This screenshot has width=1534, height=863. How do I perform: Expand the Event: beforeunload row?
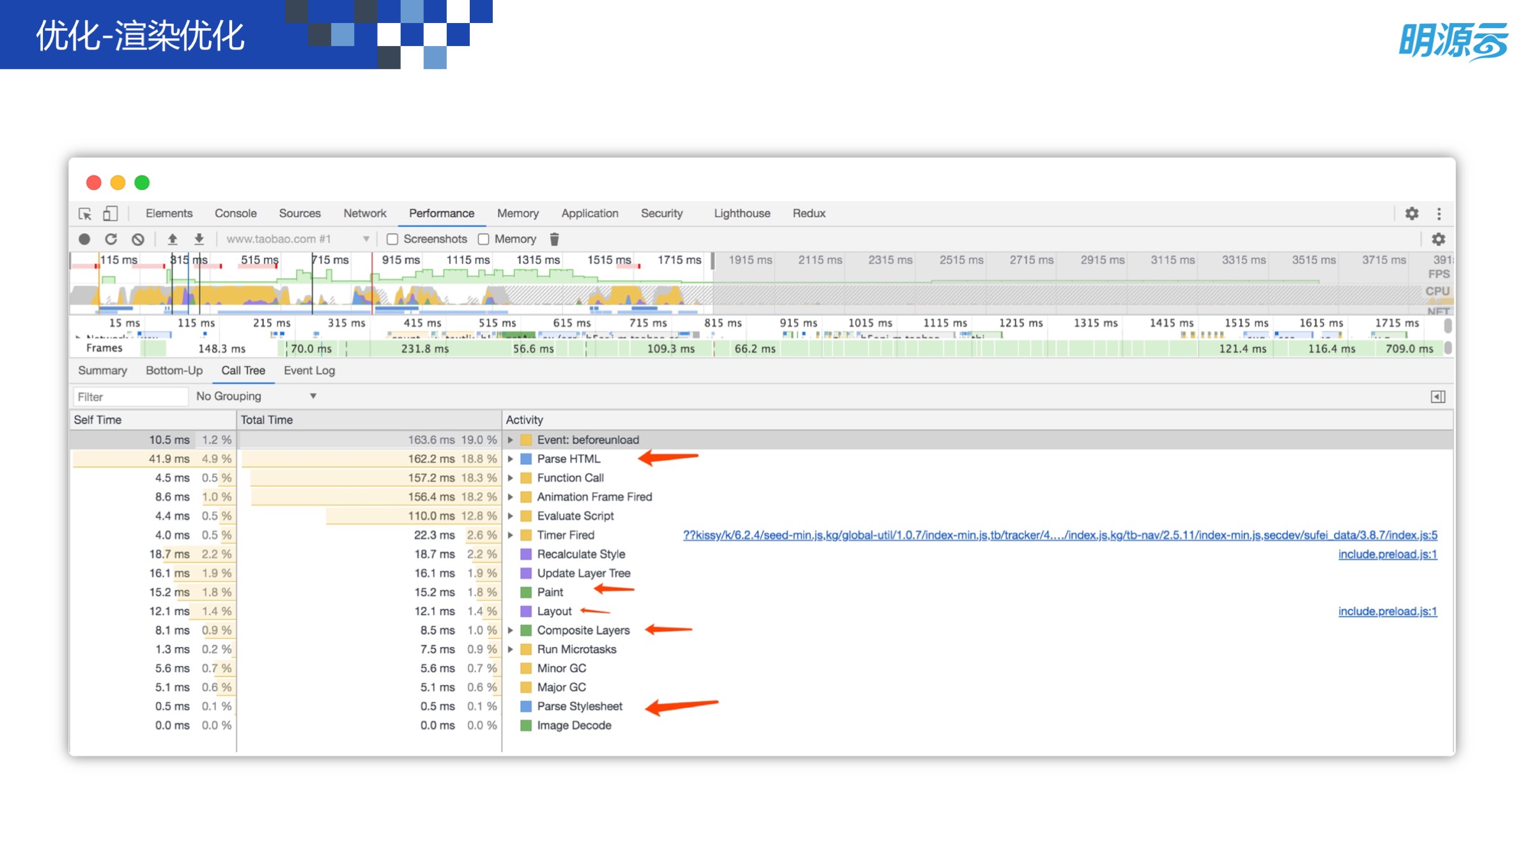[x=511, y=439]
